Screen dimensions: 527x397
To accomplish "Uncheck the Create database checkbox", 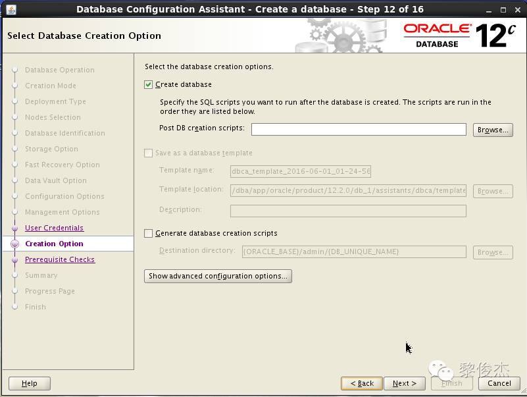I will (x=148, y=84).
